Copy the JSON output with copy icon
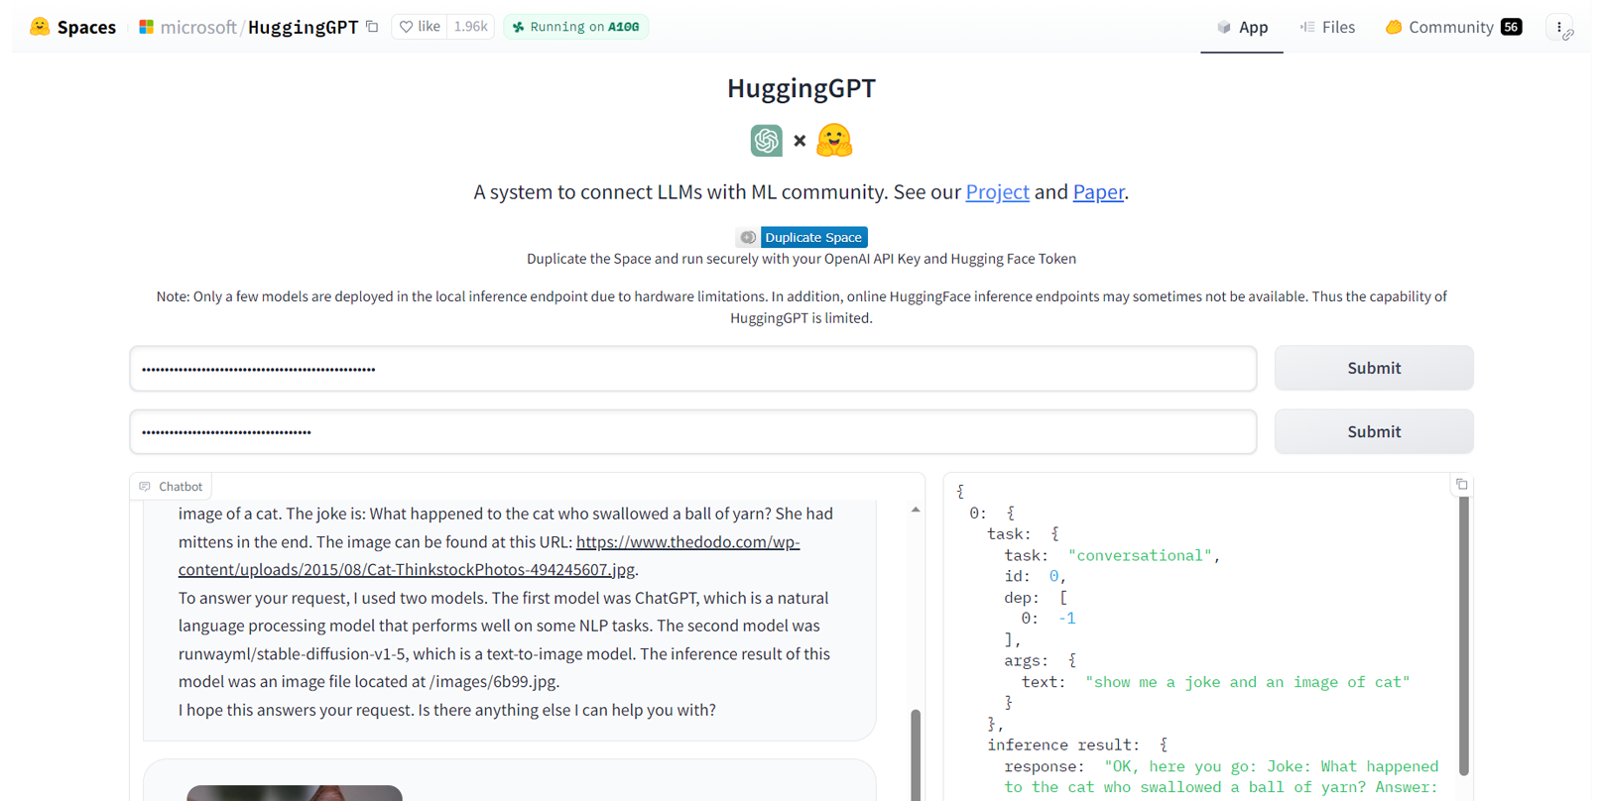This screenshot has height=801, width=1603. (1462, 485)
